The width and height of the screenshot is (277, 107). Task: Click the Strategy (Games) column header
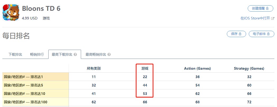click(x=249, y=68)
